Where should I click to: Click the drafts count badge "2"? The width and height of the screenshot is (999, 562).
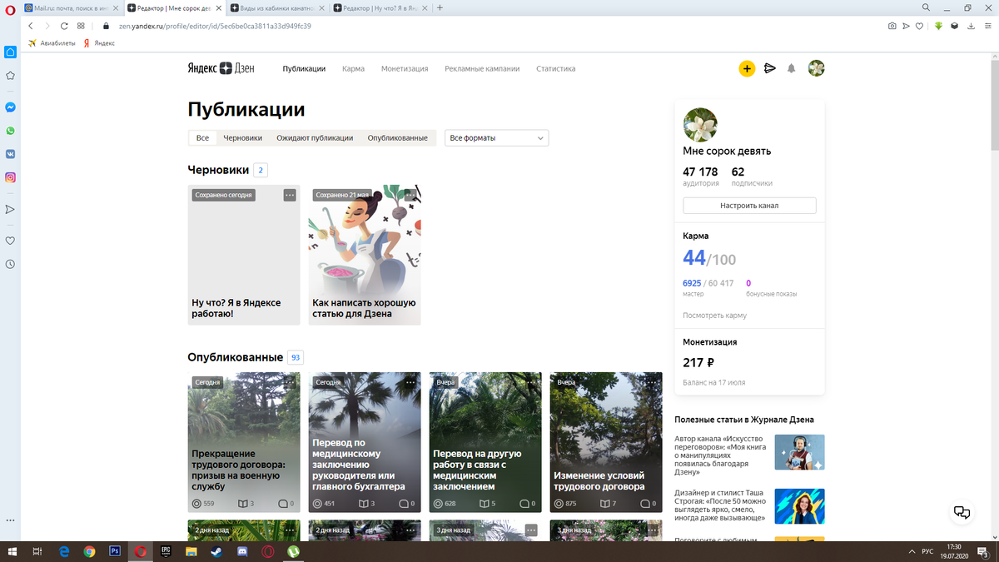(x=261, y=170)
